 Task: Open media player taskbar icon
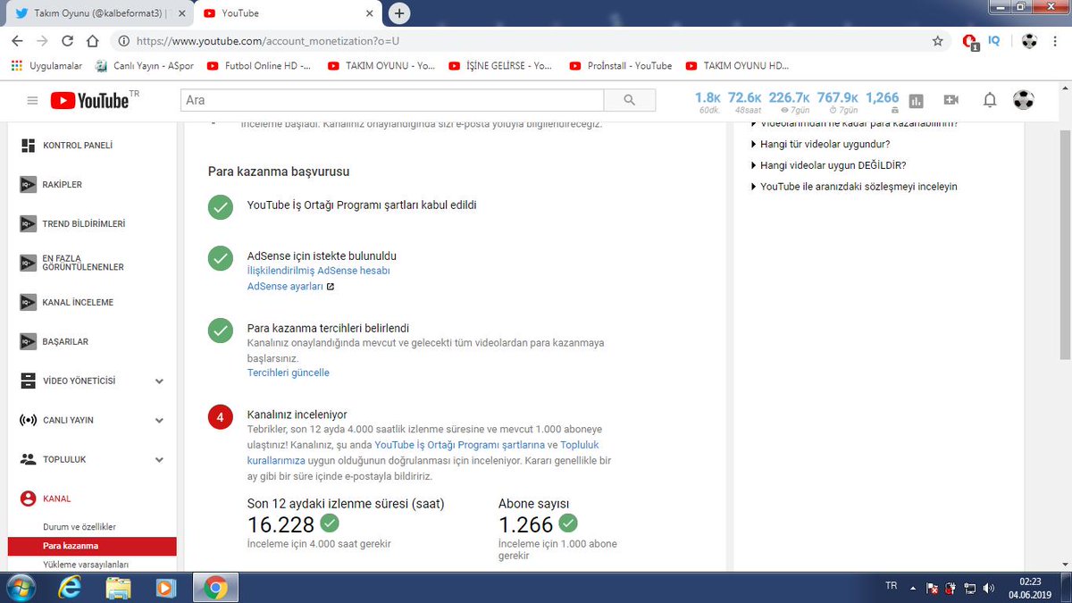click(x=166, y=588)
